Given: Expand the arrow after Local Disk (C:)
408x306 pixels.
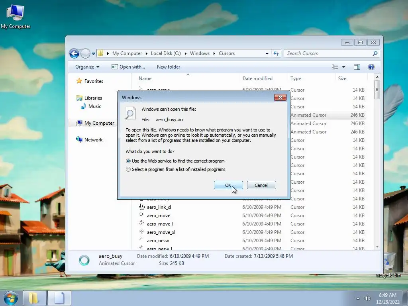Looking at the screenshot, I should click(x=186, y=54).
